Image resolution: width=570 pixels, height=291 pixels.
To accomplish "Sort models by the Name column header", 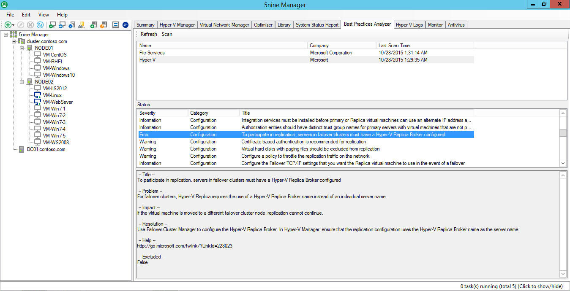I will click(222, 46).
